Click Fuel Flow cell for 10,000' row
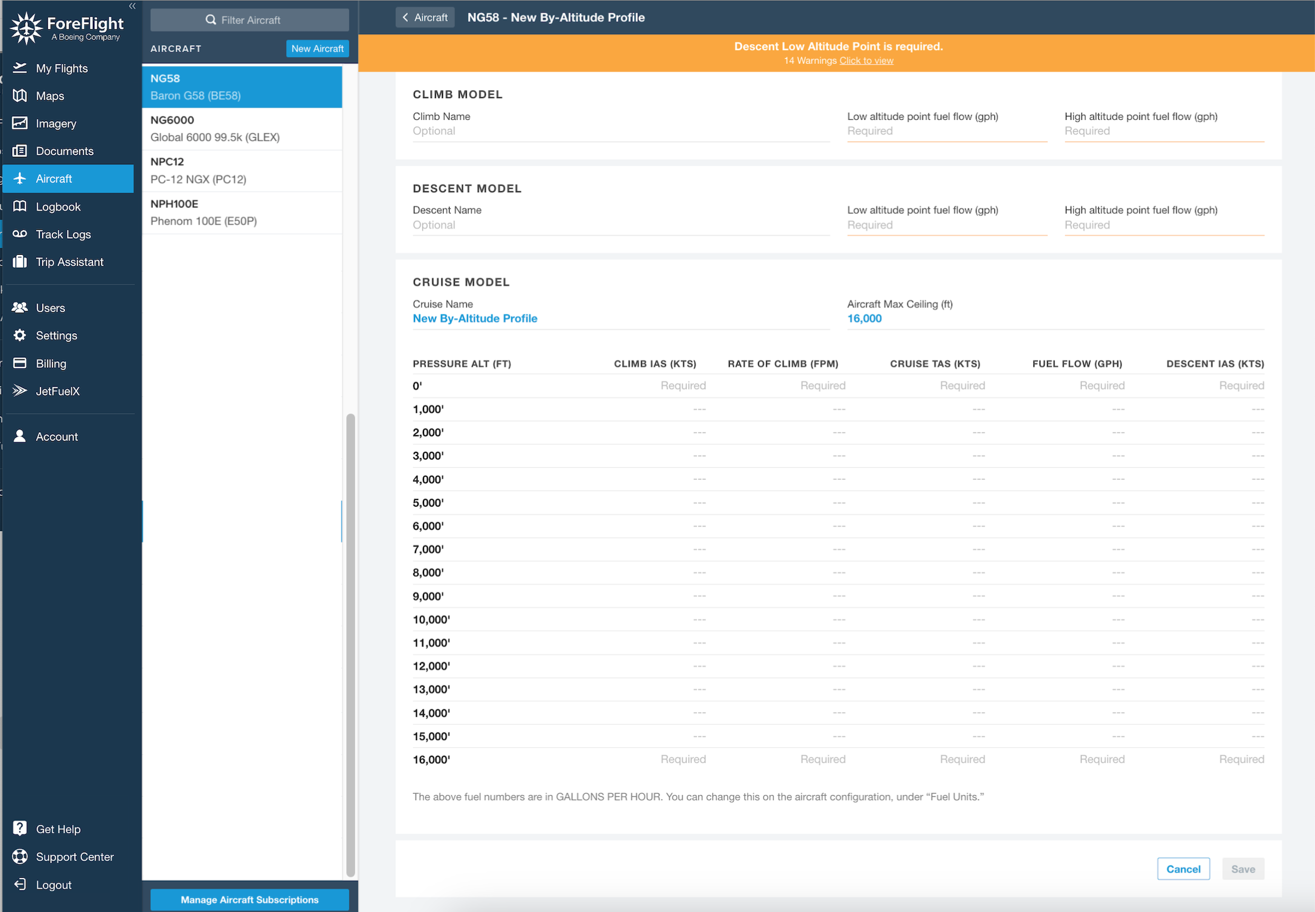 pyautogui.click(x=1118, y=620)
